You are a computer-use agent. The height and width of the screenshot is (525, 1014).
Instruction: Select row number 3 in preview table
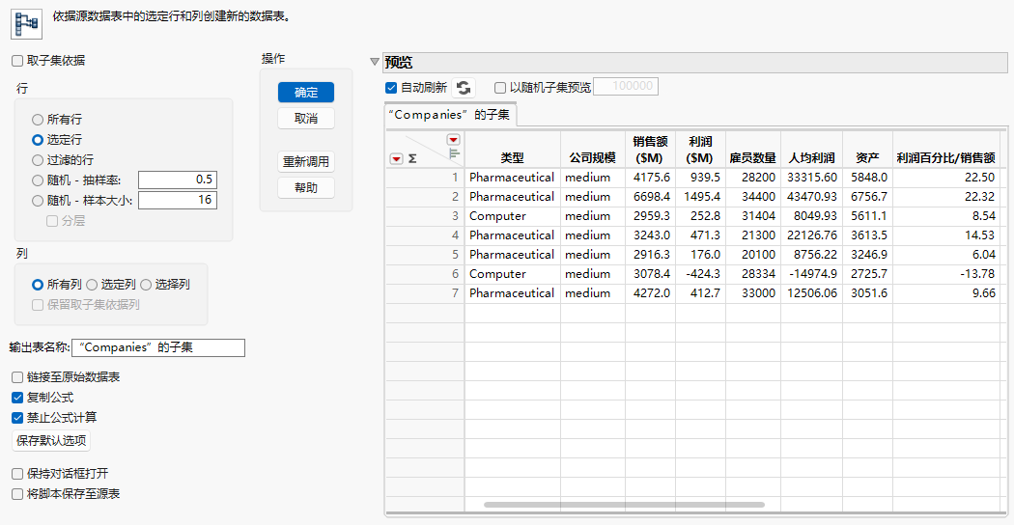tap(425, 216)
